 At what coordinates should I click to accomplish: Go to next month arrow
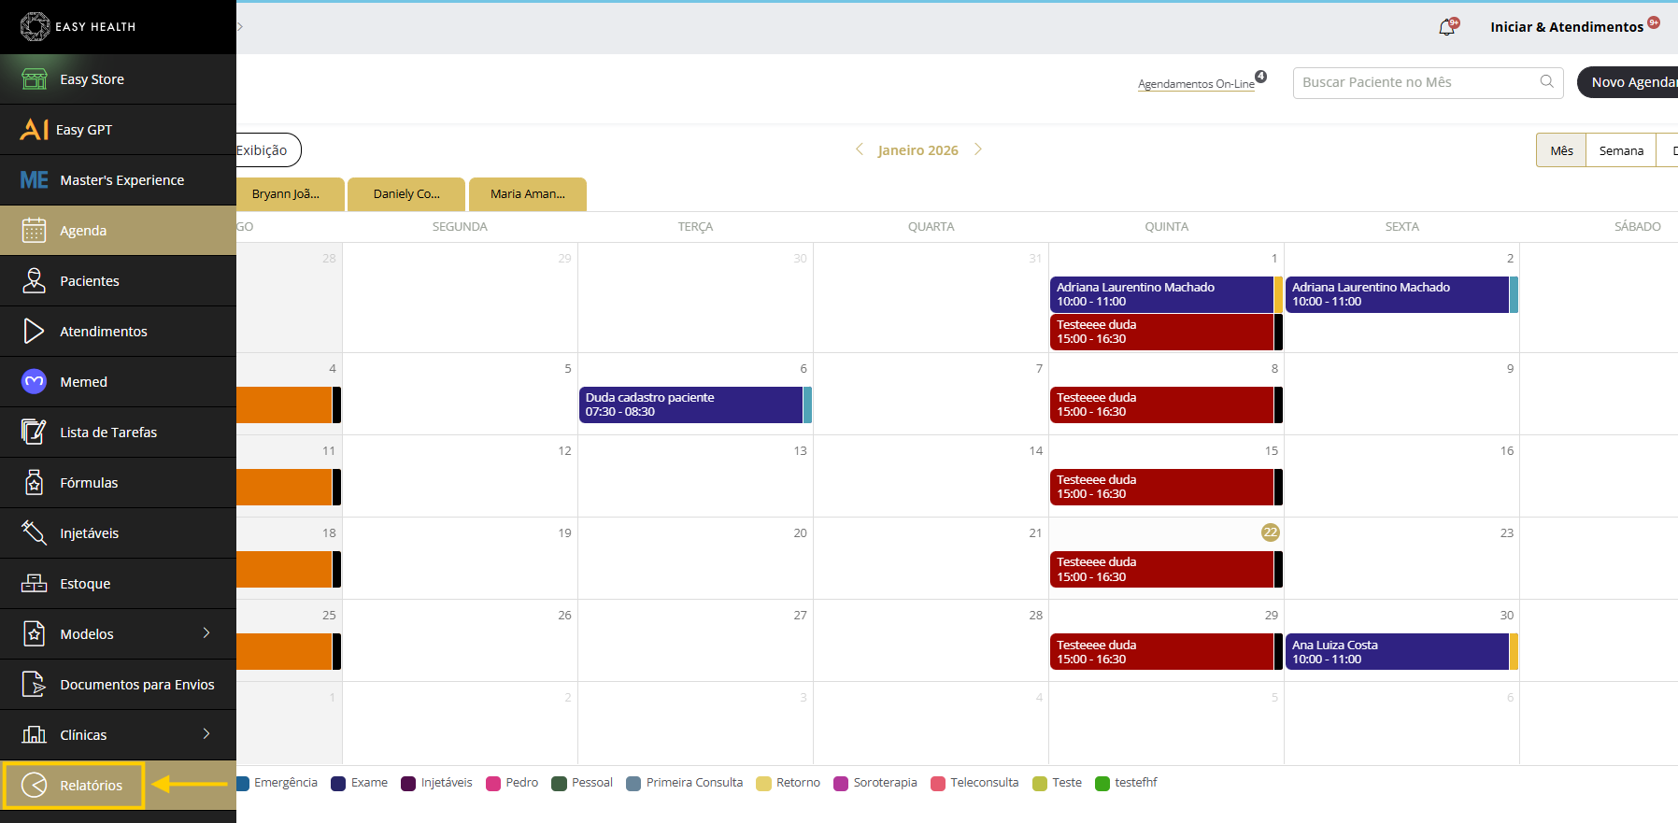978,149
